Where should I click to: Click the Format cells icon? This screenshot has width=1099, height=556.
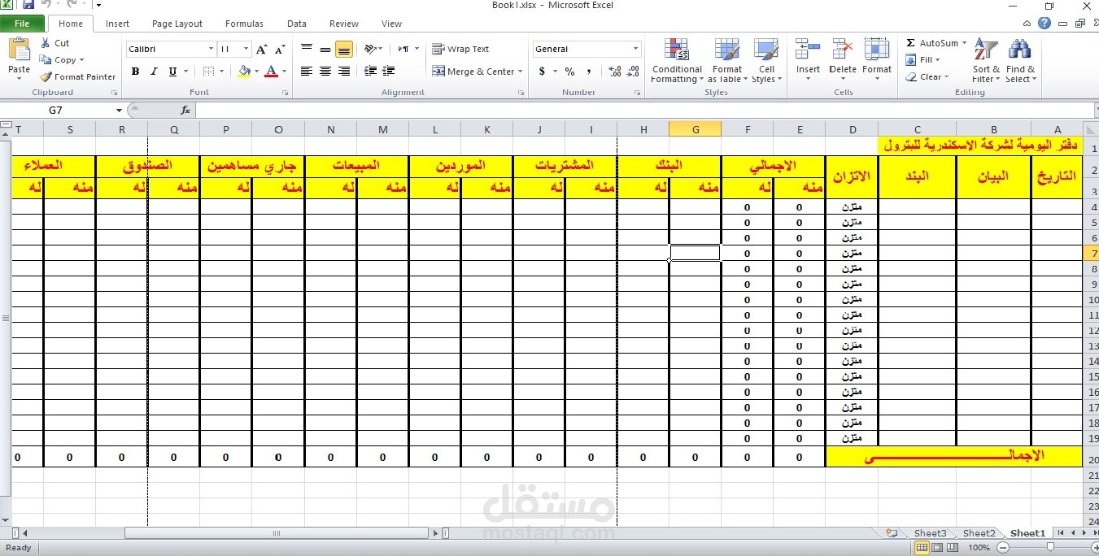point(877,50)
